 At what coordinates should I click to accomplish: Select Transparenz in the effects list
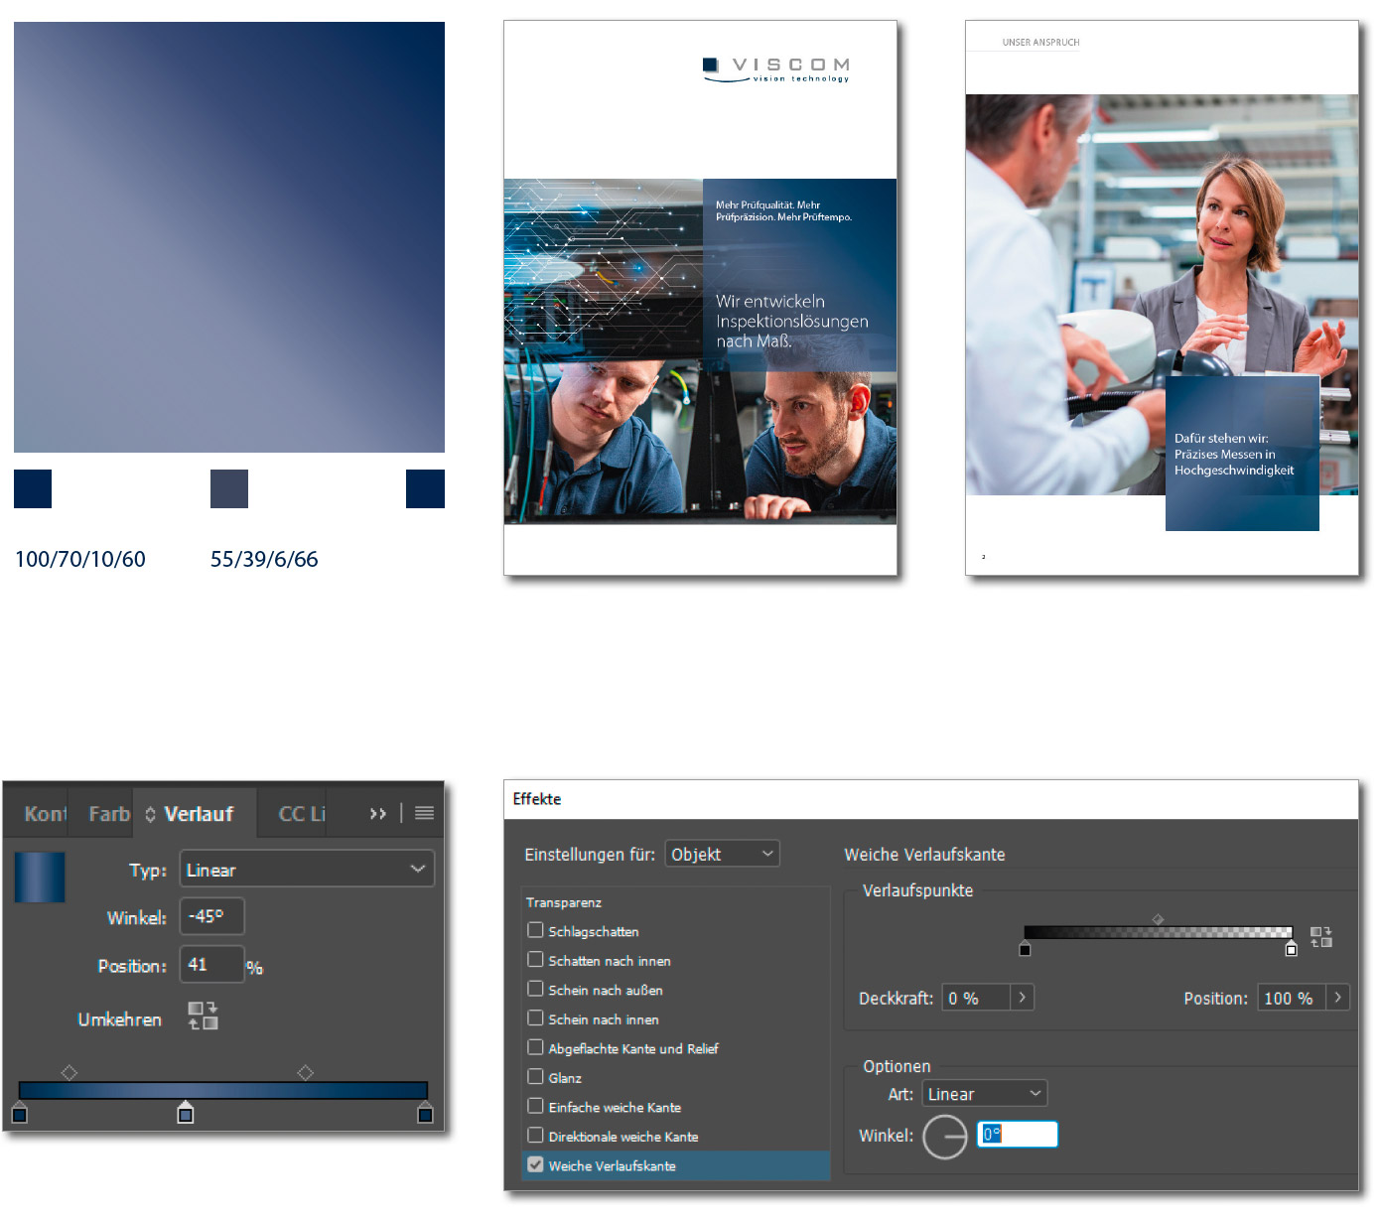[x=564, y=902]
